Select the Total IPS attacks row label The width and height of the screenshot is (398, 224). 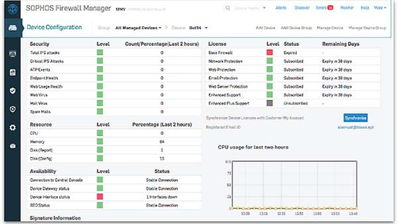tap(45, 53)
